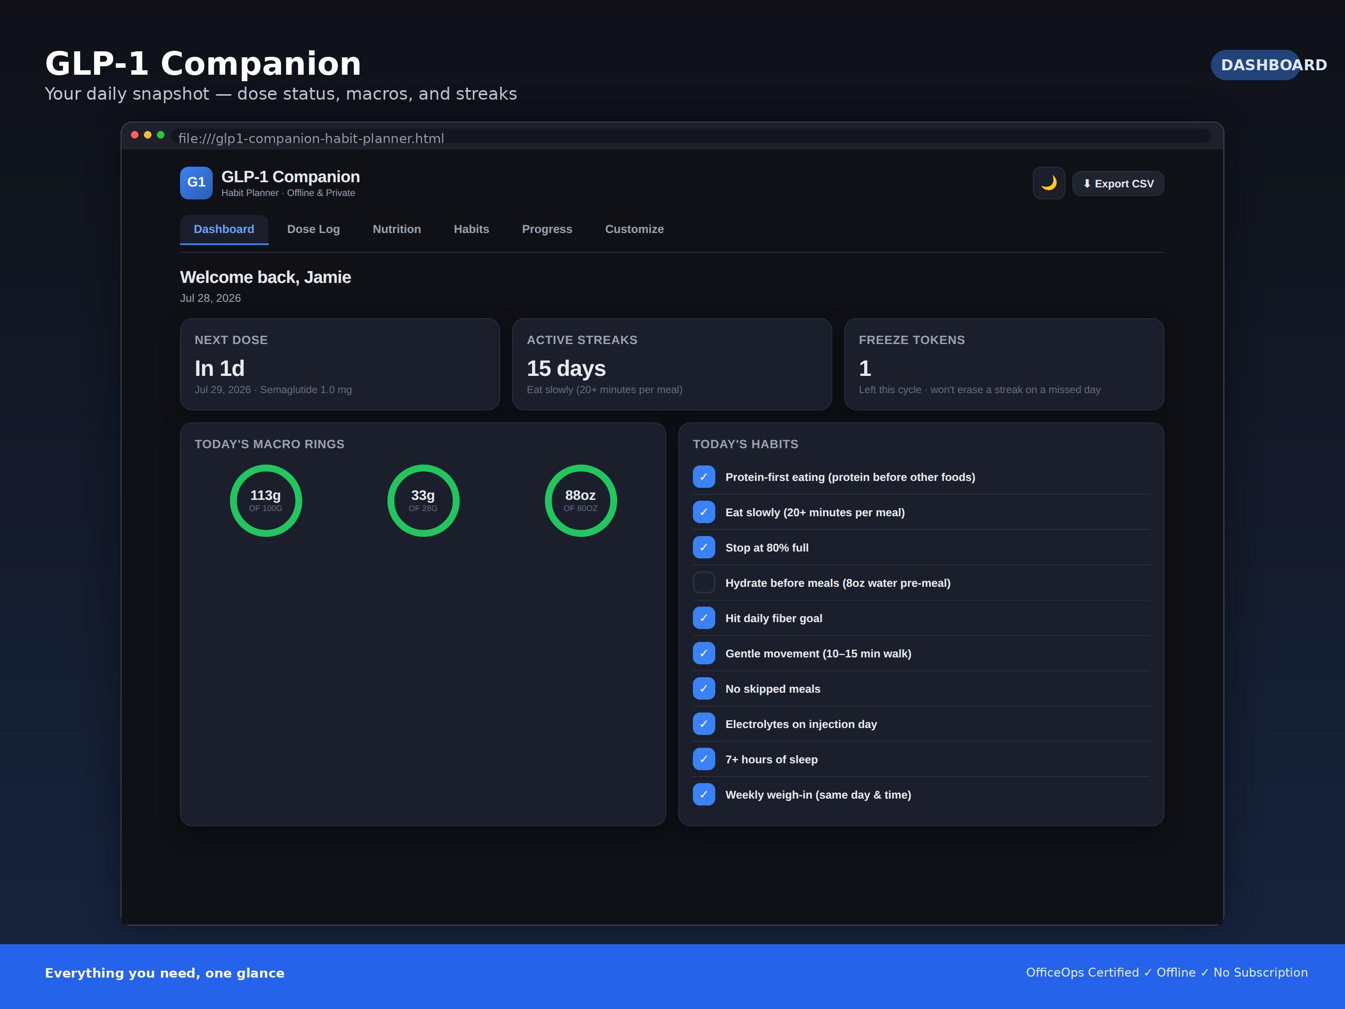
Task: Check the Hydrate before meals habit
Action: pyautogui.click(x=704, y=582)
